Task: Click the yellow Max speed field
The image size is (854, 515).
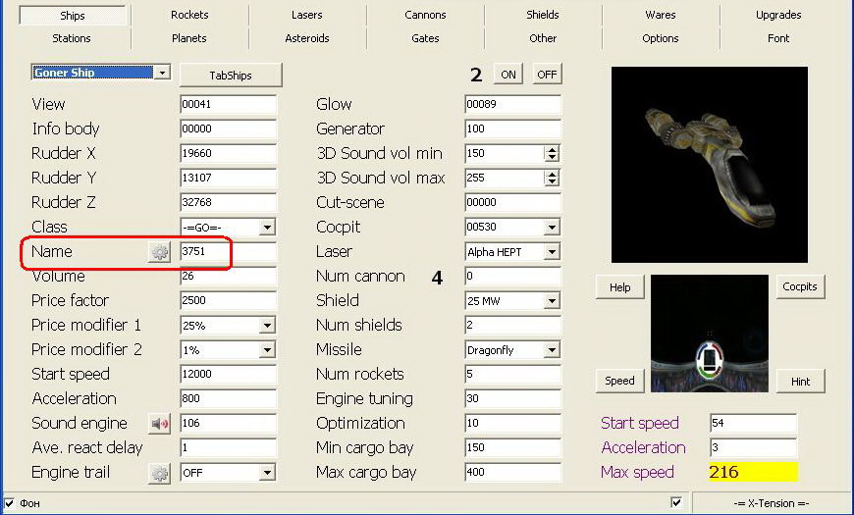Action: point(752,473)
